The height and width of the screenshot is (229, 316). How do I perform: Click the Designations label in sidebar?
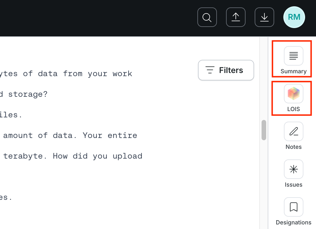point(293,222)
